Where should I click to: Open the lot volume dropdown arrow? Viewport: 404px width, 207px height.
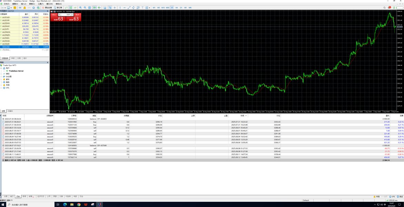pyautogui.click(x=59, y=15)
